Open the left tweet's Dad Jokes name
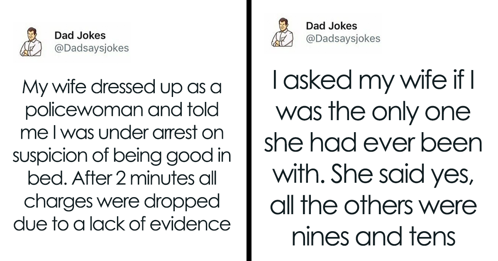498x261 pixels. pyautogui.click(x=80, y=36)
